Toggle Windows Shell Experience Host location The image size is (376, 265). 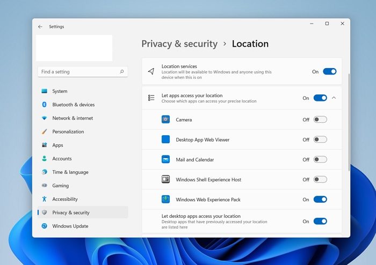click(x=320, y=180)
